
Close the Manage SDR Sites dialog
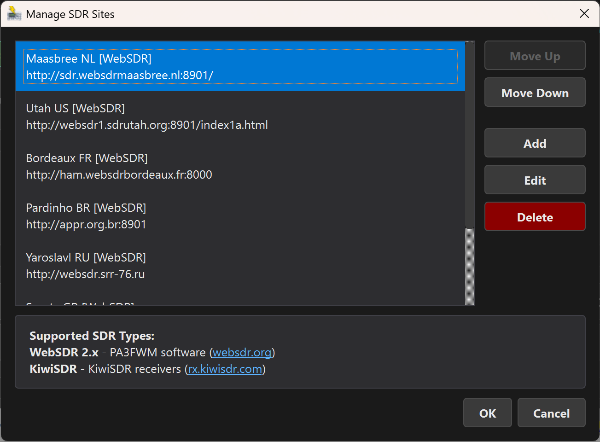(x=584, y=13)
